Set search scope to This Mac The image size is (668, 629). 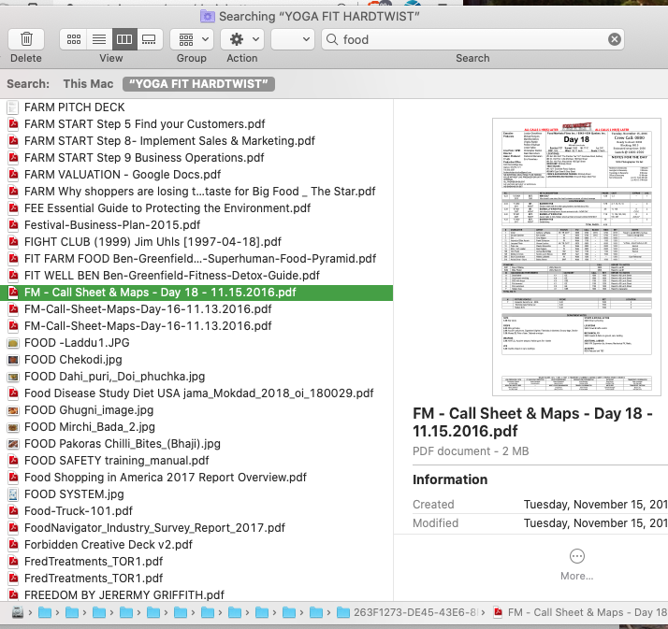coord(88,84)
